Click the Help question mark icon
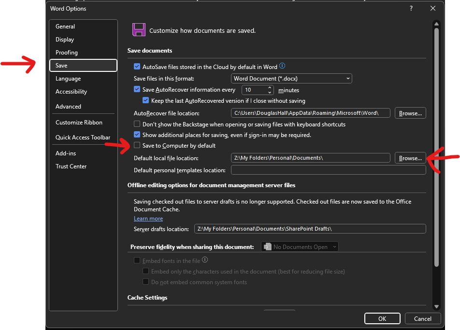Viewport: 460px width, 330px height. (411, 8)
